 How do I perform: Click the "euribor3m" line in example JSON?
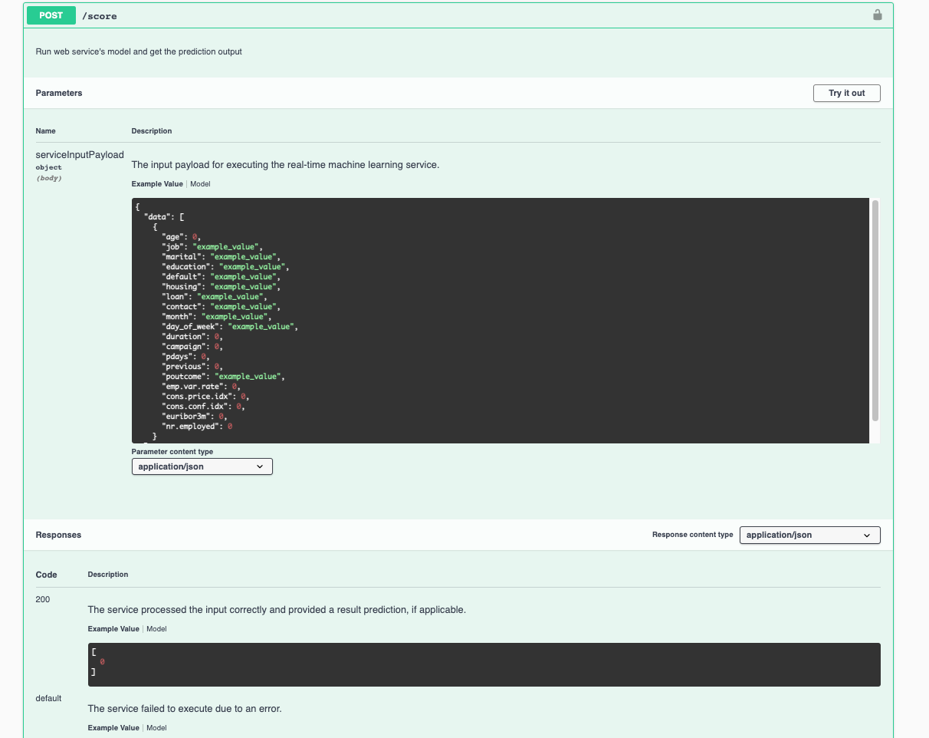pyautogui.click(x=194, y=417)
